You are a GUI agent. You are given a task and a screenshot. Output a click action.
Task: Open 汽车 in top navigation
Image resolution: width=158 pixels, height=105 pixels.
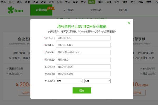[x=141, y=2]
